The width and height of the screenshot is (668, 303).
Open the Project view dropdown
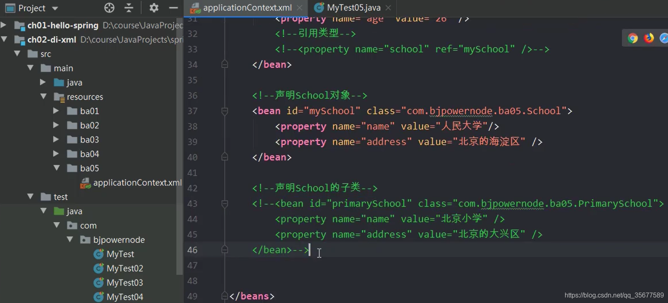55,8
